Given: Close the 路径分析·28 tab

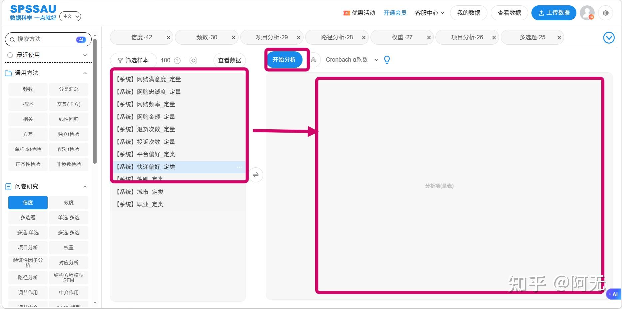Looking at the screenshot, I should (364, 38).
